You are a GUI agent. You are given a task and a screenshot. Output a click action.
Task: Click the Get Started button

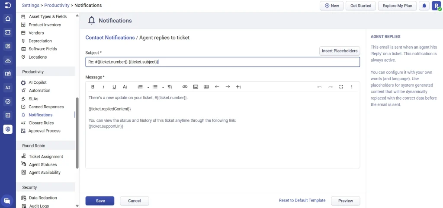(x=361, y=6)
